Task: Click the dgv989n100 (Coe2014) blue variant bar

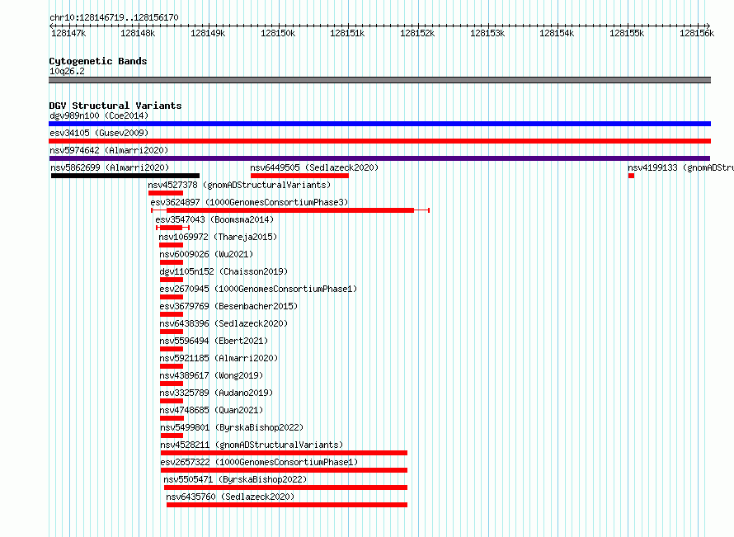Action: [x=379, y=124]
